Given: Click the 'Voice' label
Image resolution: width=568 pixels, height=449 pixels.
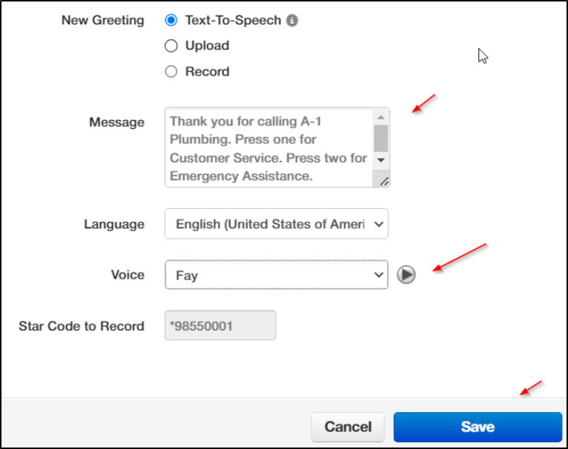Looking at the screenshot, I should coord(128,275).
